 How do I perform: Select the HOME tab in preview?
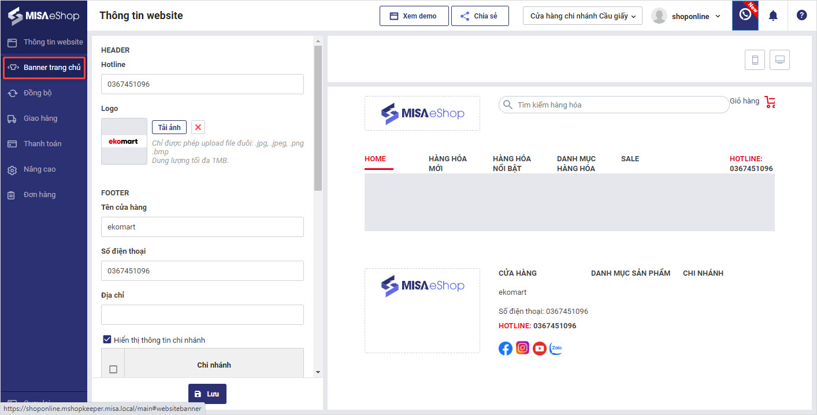point(376,159)
